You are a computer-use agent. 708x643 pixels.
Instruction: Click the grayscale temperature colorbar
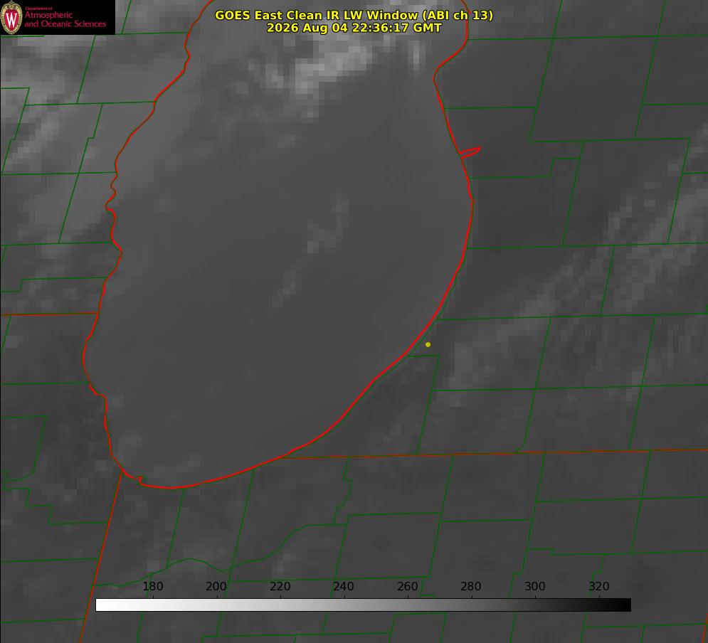363,605
